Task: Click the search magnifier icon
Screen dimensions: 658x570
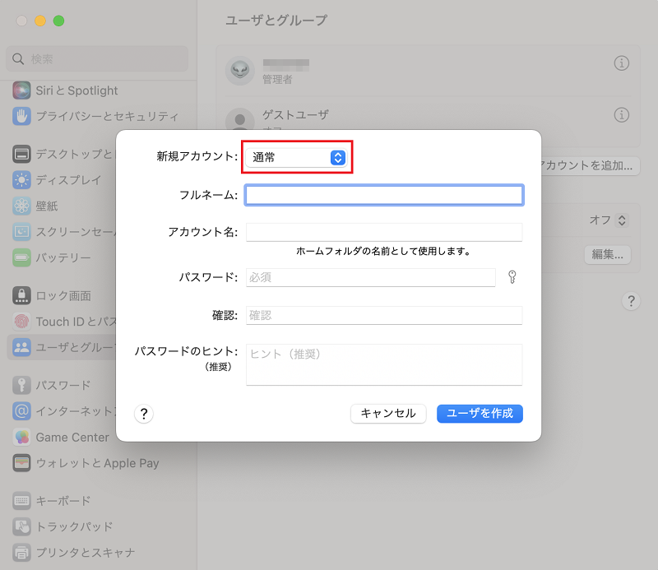Action: pos(18,58)
